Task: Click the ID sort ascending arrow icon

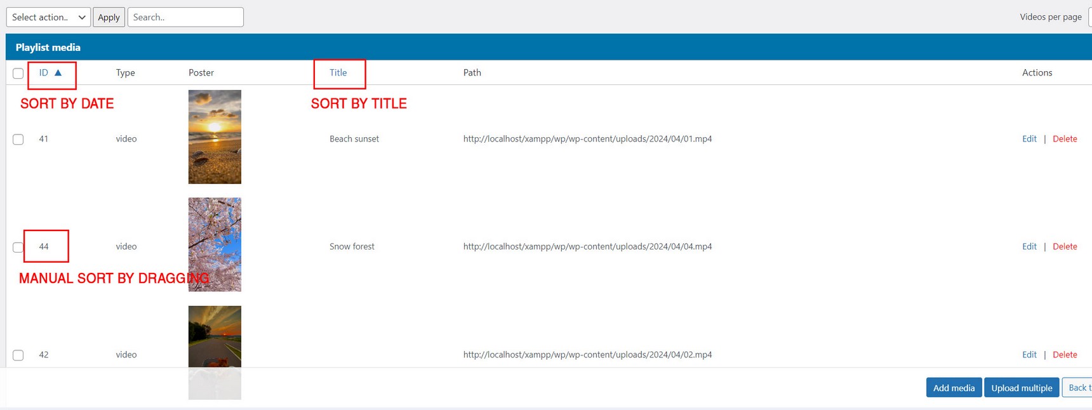Action: coord(58,73)
